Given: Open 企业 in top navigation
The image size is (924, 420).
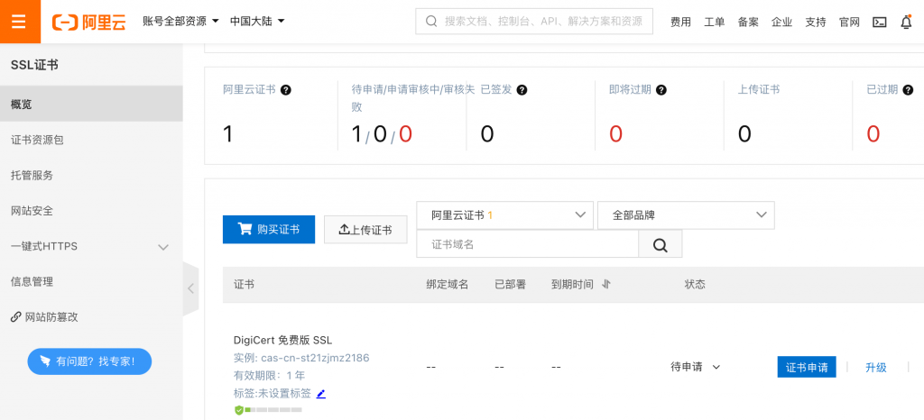Looking at the screenshot, I should point(782,23).
